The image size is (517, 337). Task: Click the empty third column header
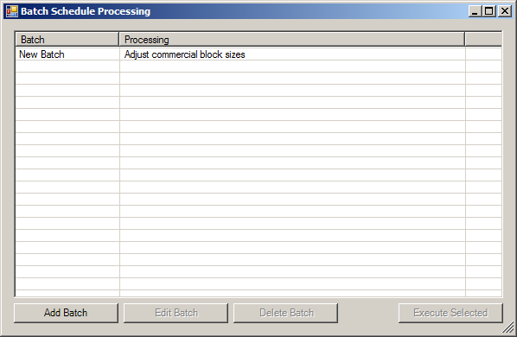click(483, 40)
